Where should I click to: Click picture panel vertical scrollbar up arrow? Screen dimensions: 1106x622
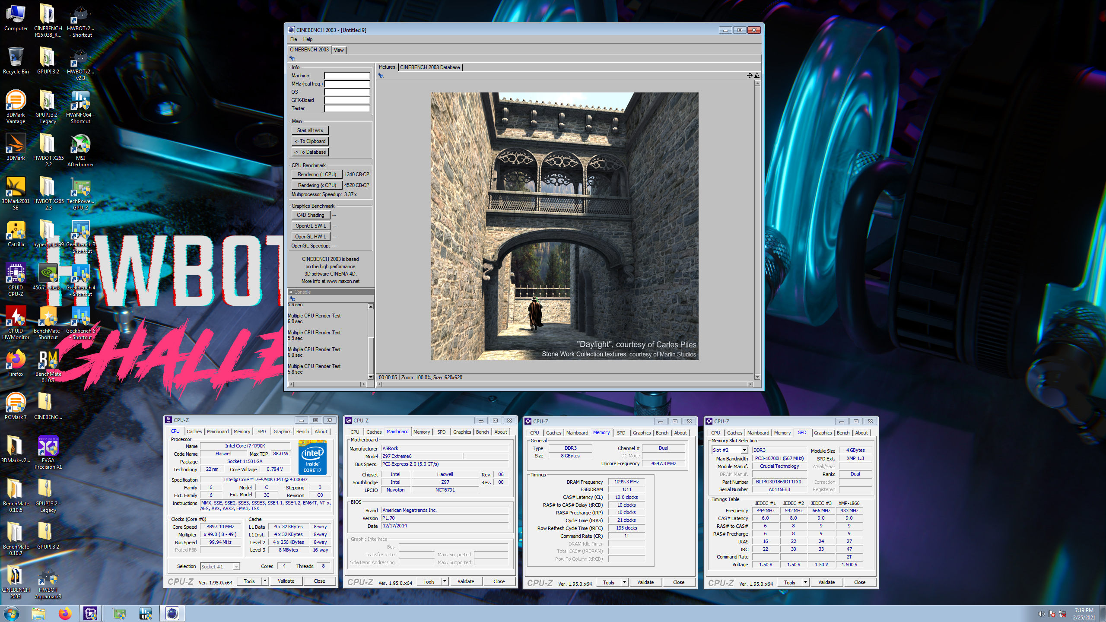pos(757,83)
